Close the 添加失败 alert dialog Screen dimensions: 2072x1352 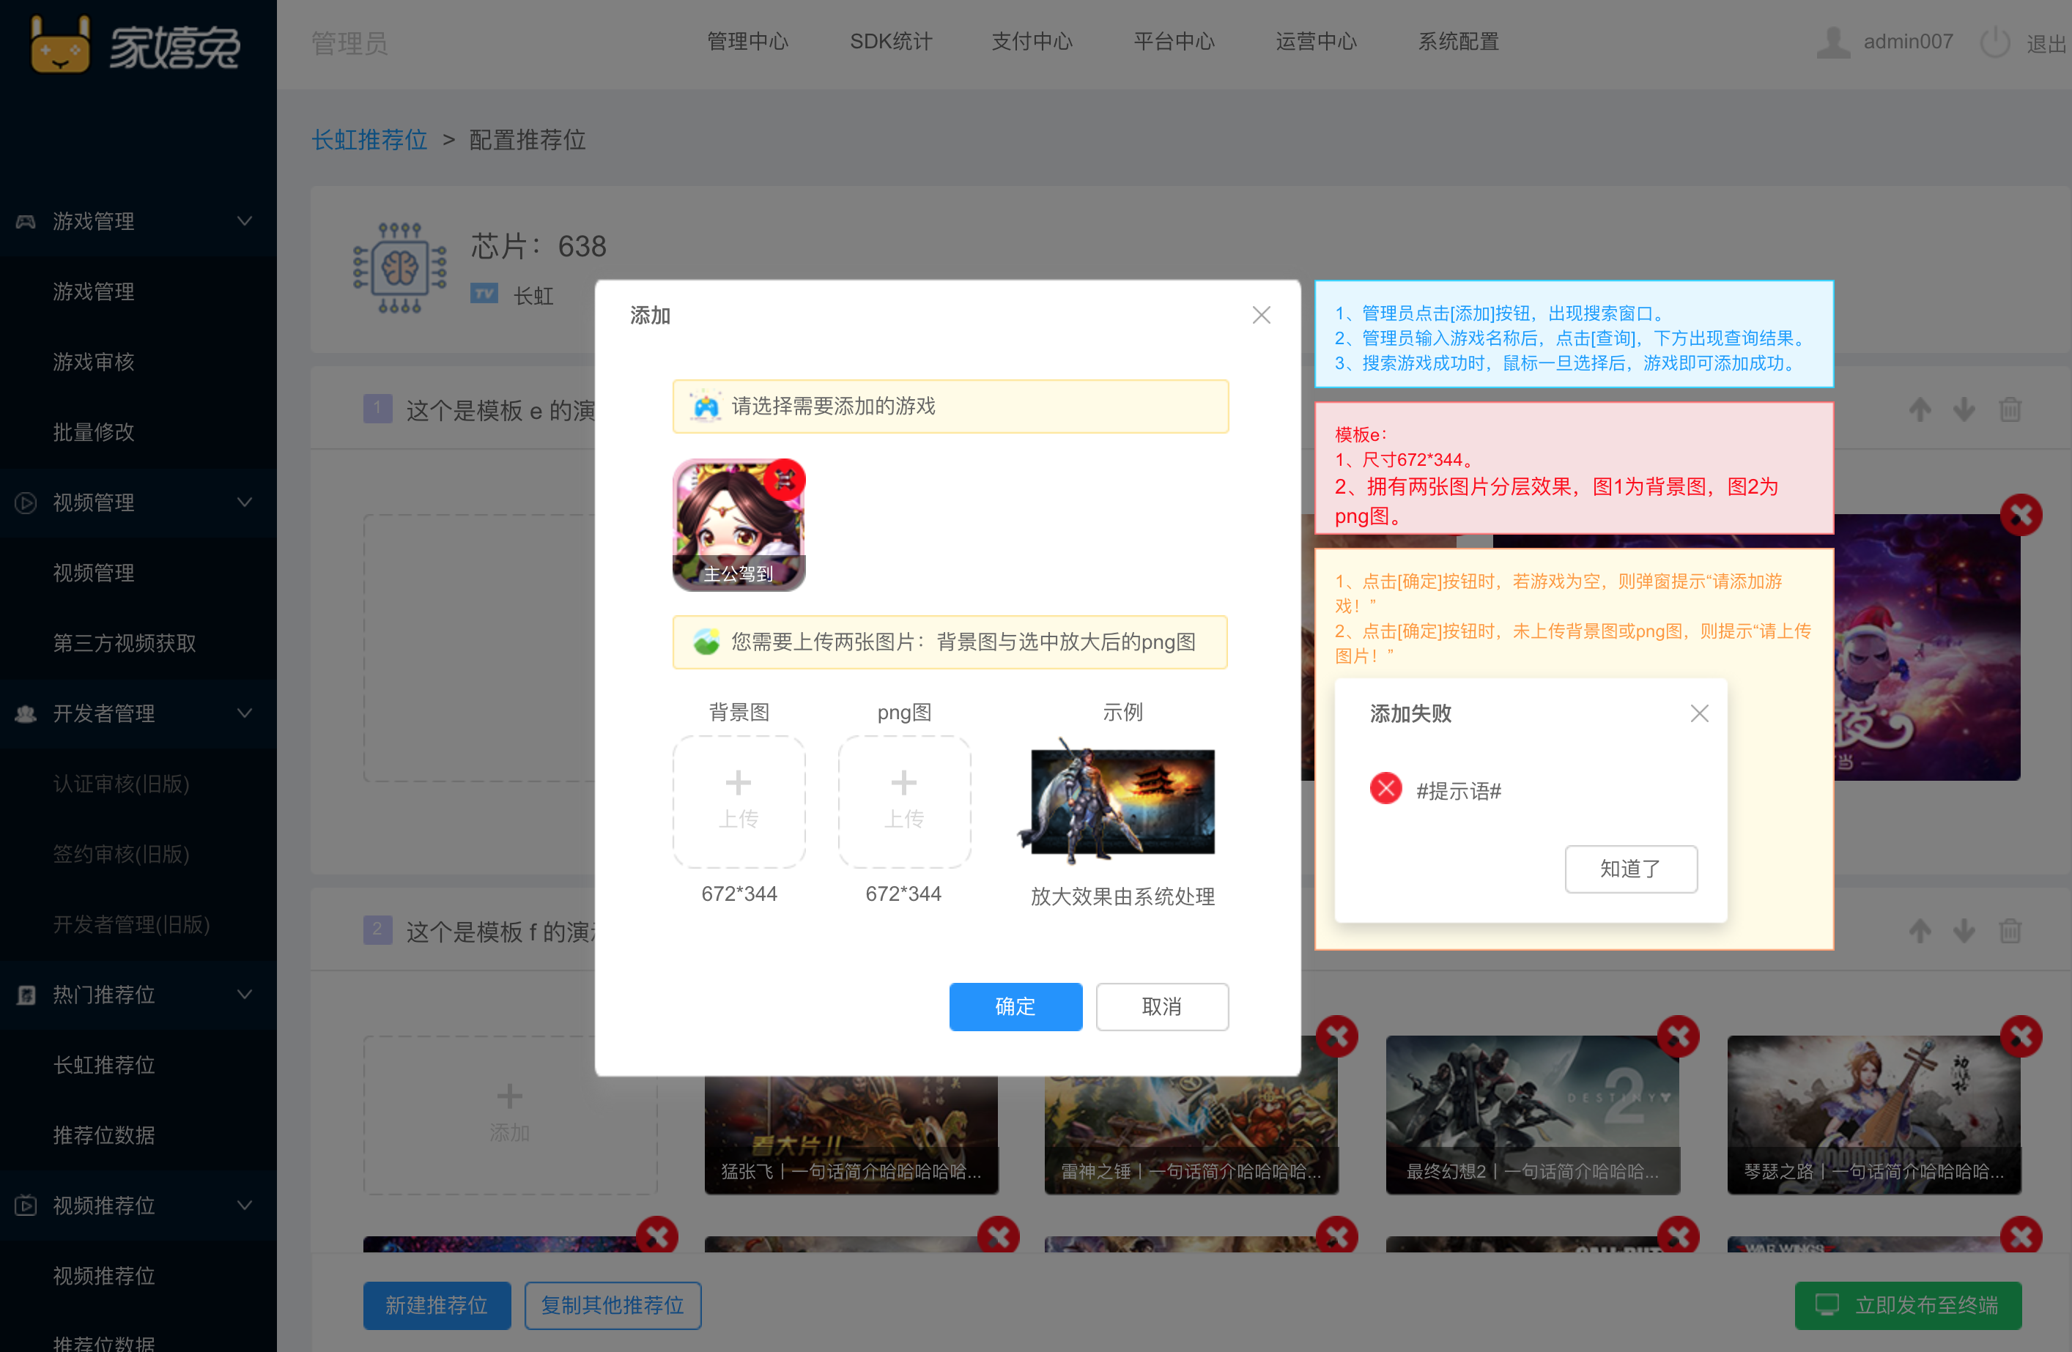1698,713
